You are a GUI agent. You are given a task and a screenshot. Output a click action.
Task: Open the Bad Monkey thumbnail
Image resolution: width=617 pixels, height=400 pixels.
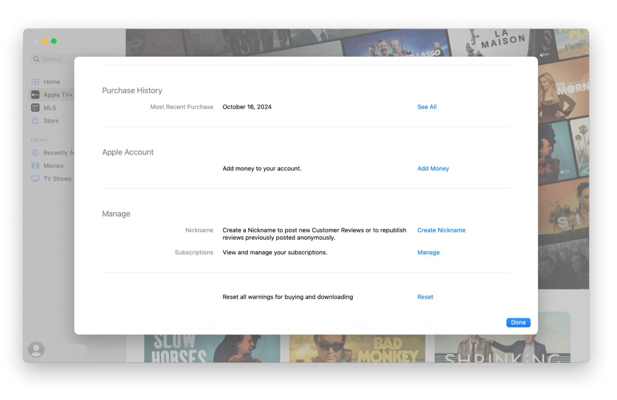[x=357, y=349]
